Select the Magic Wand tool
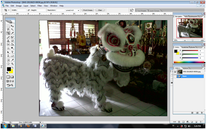This screenshot has width=206, height=129. pos(12,29)
